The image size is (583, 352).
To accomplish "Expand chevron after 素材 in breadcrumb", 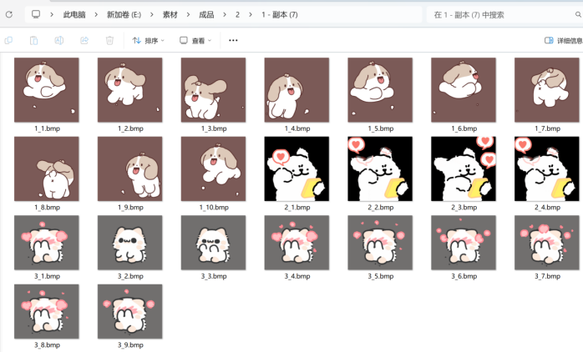I will point(188,14).
